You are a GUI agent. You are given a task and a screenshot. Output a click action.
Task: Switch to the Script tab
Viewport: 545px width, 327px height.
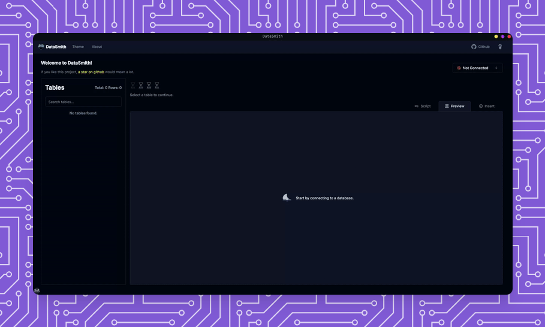423,106
